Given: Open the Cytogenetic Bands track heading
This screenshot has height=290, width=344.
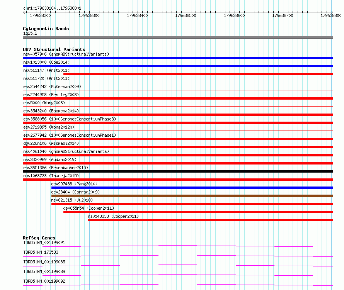Looking at the screenshot, I should (x=46, y=29).
